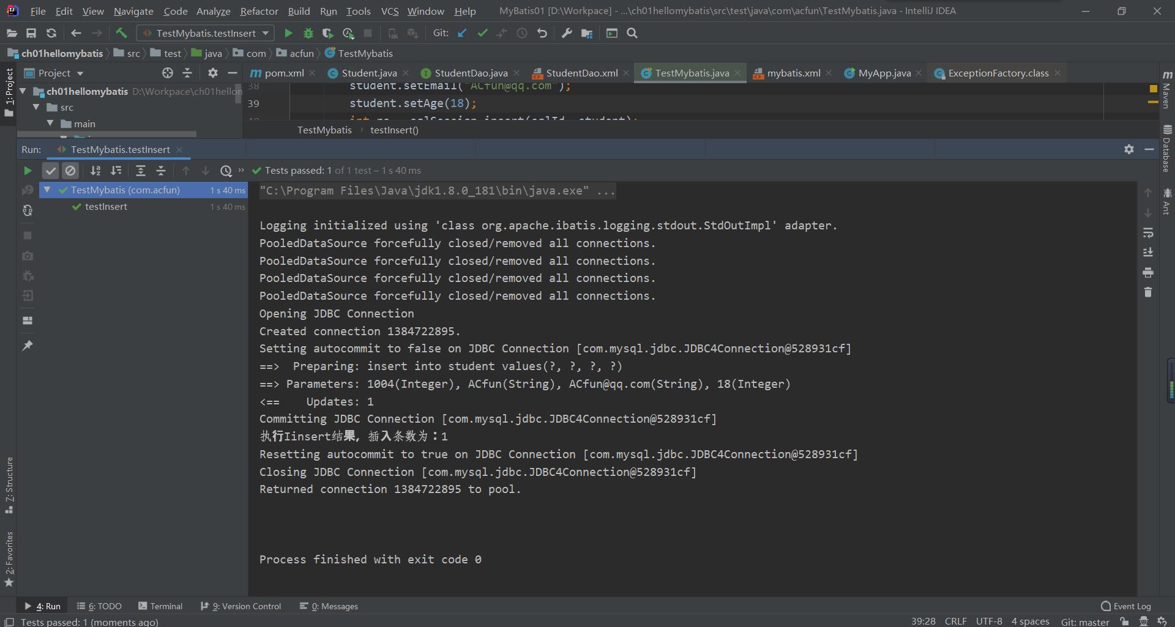Hide the Run tool window
Screen dimensions: 1175x627
pos(1149,149)
